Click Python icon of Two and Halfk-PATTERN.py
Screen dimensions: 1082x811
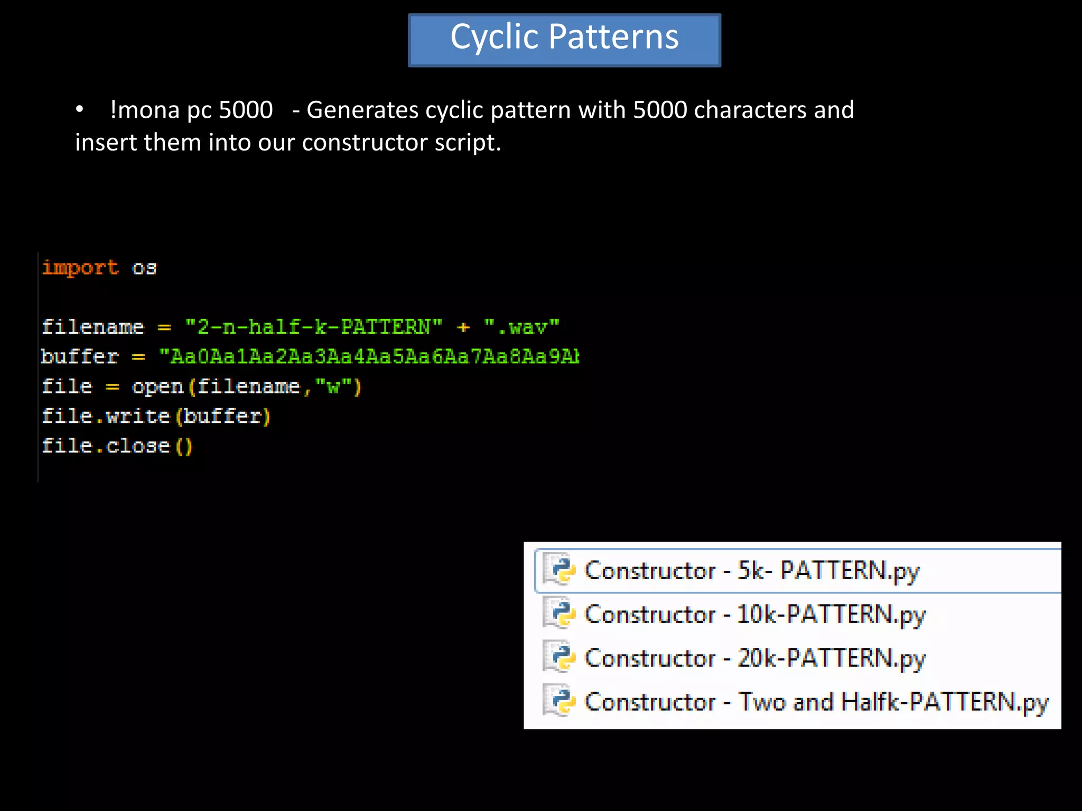(559, 701)
